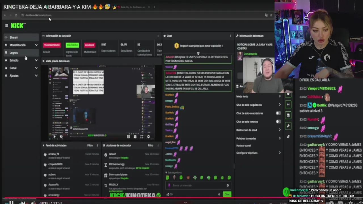
Task: Click Hostear canal option
Action: coord(243,146)
